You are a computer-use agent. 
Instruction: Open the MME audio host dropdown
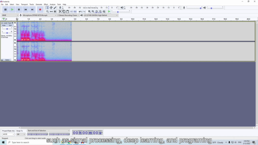10,15
